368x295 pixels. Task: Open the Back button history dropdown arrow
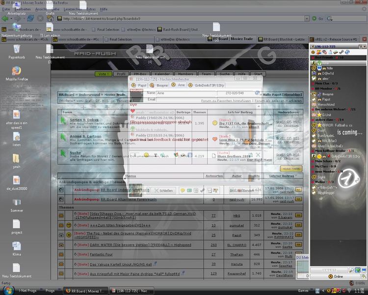[x=11, y=19]
